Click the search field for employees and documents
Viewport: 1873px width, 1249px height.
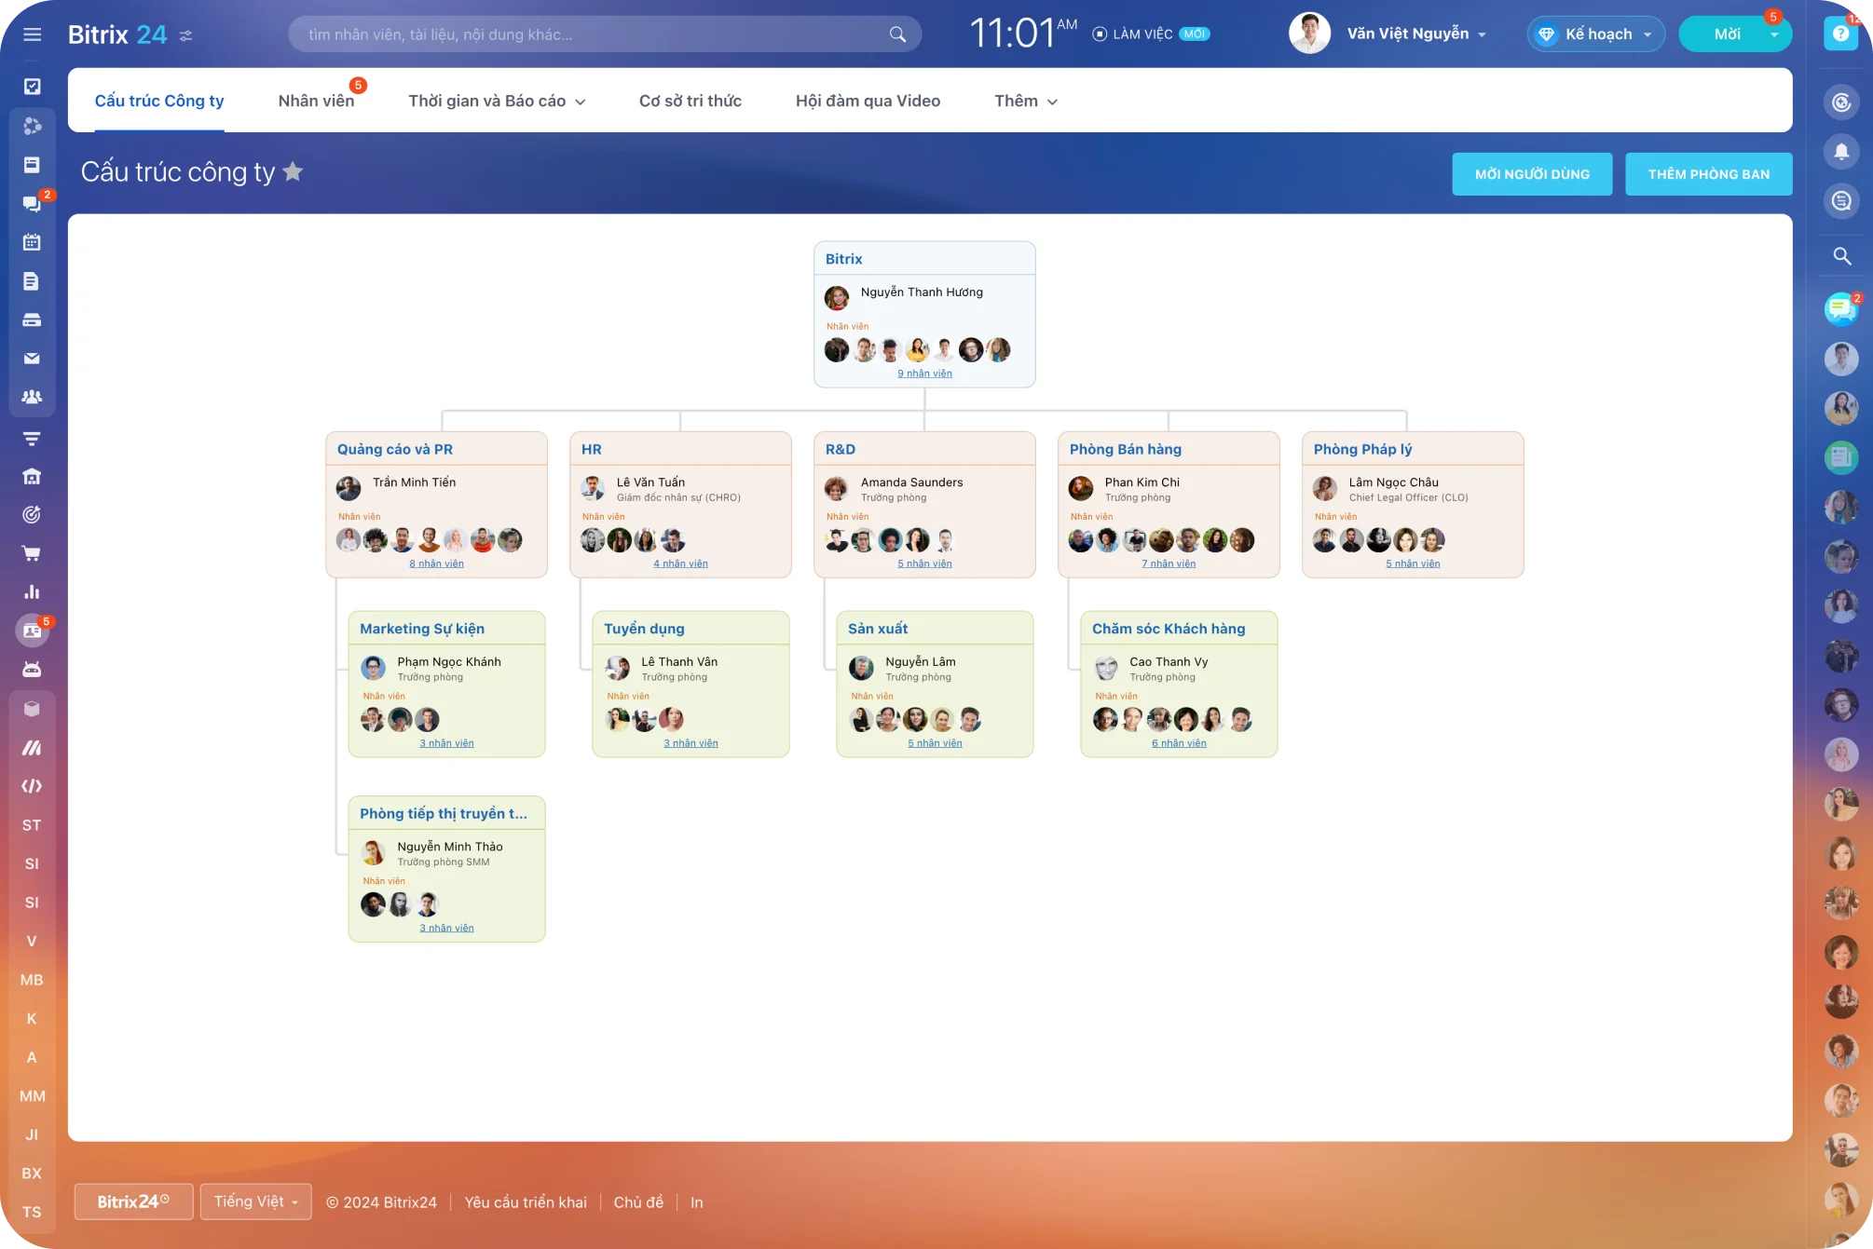(596, 34)
